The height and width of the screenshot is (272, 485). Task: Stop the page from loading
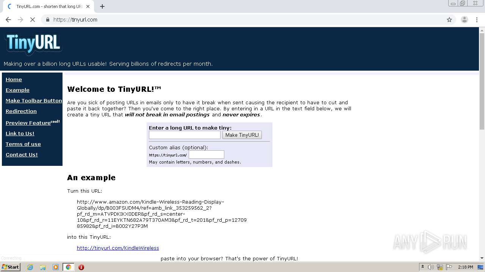(33, 20)
